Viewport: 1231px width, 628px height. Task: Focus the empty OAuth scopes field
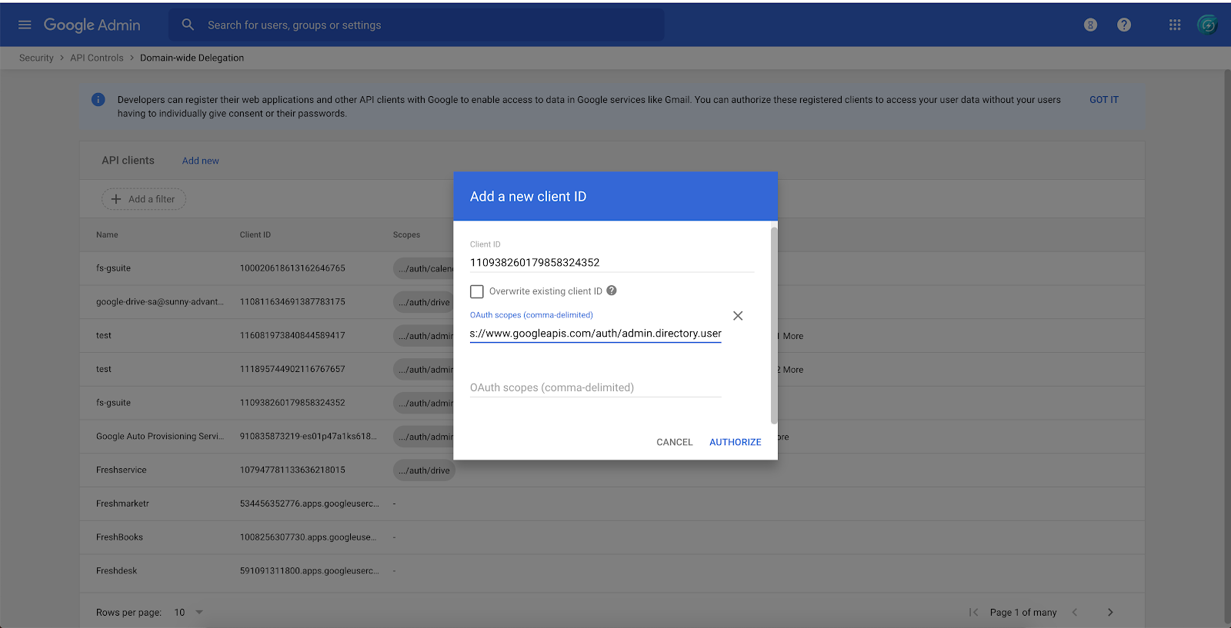595,387
